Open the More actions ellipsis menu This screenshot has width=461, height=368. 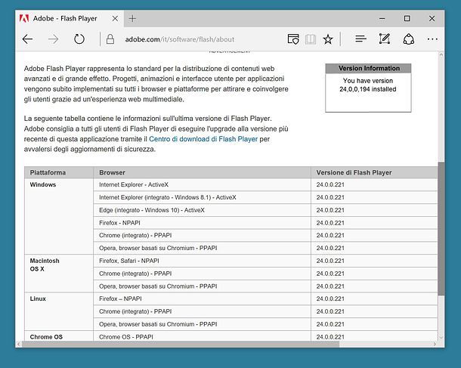tap(432, 39)
